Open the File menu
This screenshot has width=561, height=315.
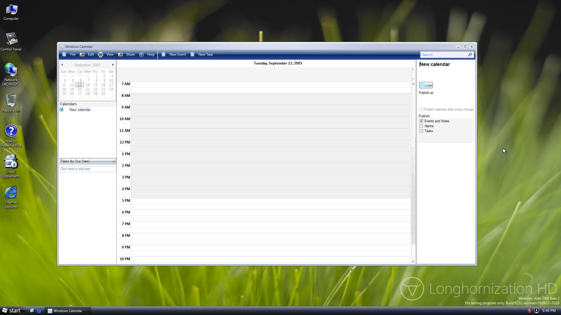[x=72, y=55]
